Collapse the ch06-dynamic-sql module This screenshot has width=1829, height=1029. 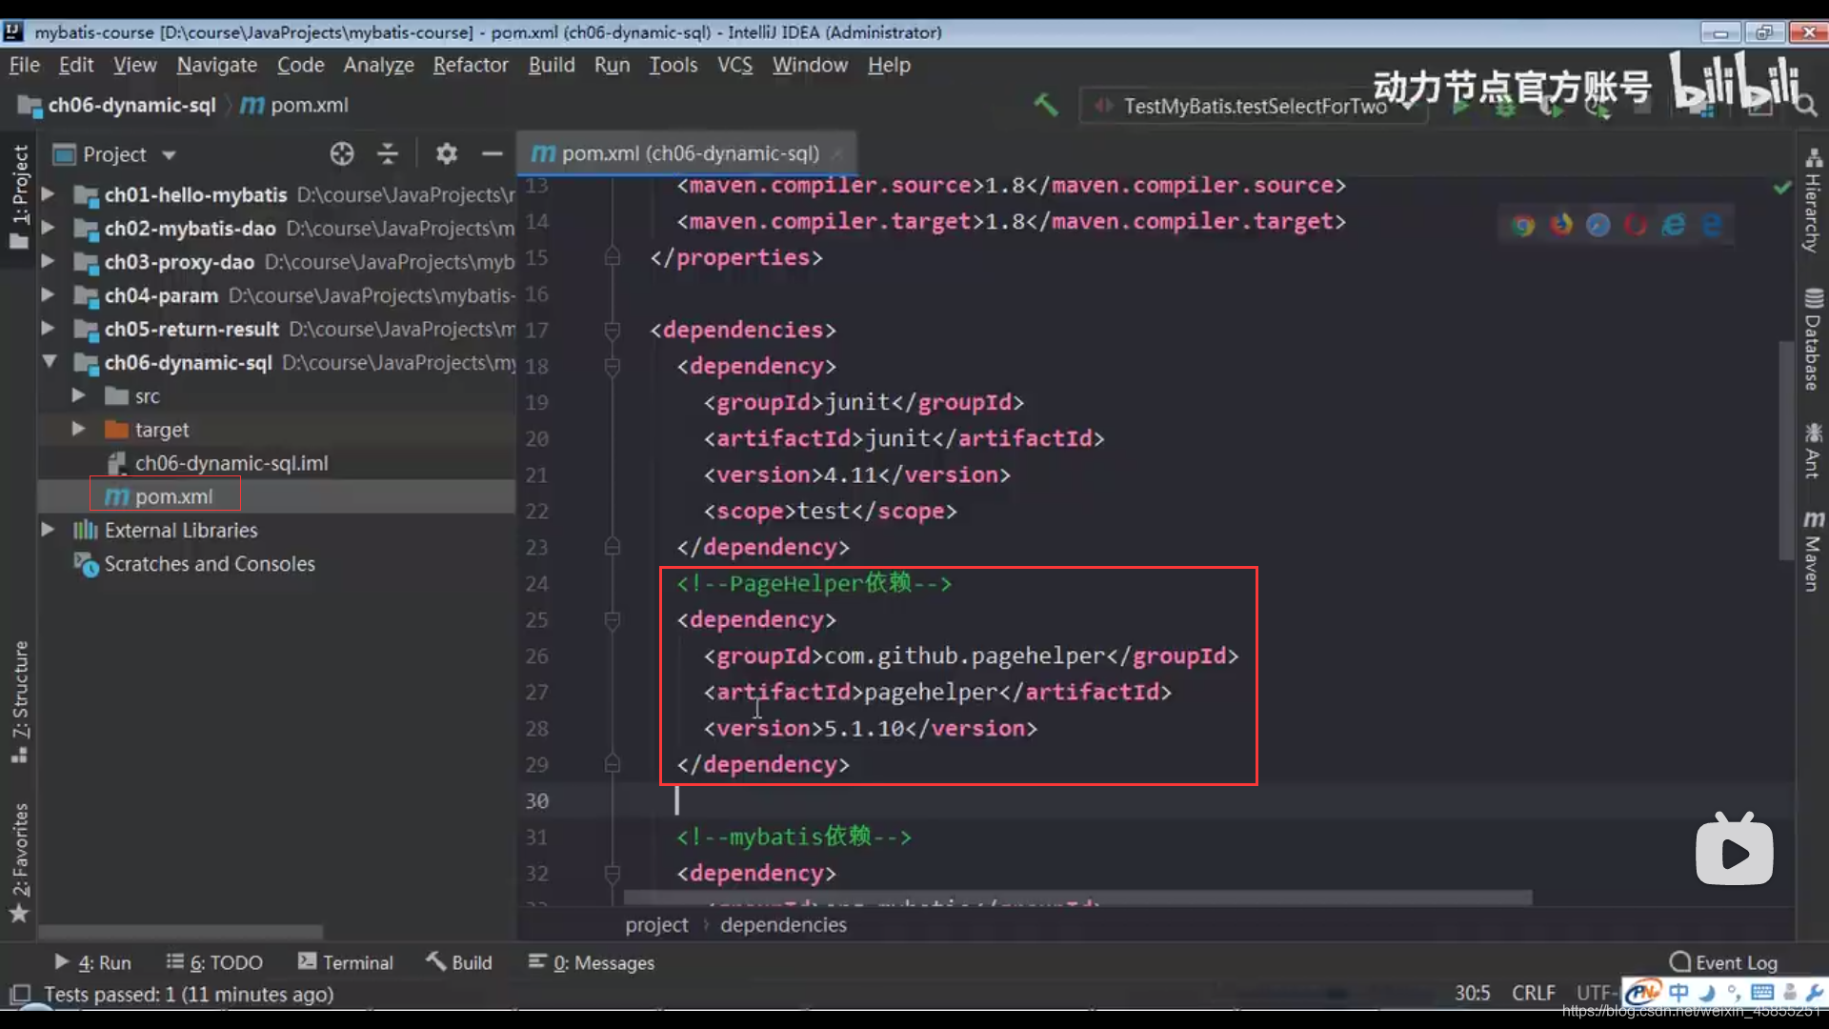coord(49,362)
